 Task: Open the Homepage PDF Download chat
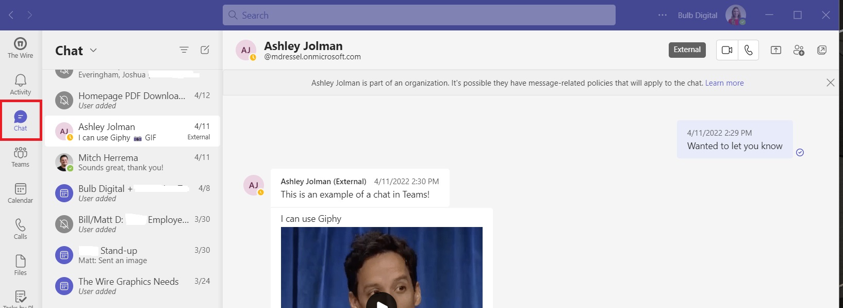coord(133,100)
